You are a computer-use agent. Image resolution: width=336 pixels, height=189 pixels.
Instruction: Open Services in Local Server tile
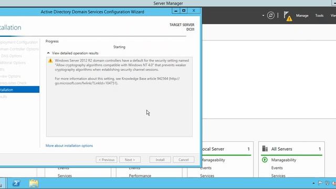tap(207, 176)
